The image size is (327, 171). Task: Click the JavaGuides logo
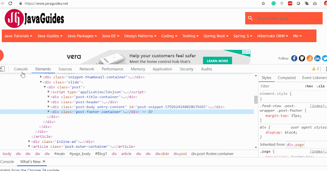coord(34,18)
